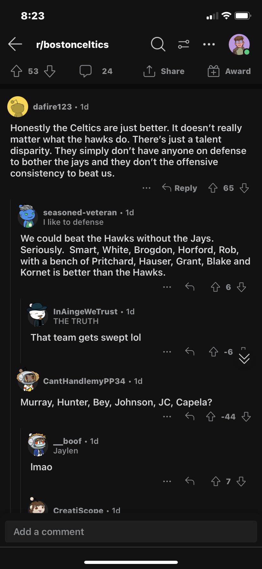The image size is (262, 569).
Task: Give an Award to the post
Action: [229, 71]
